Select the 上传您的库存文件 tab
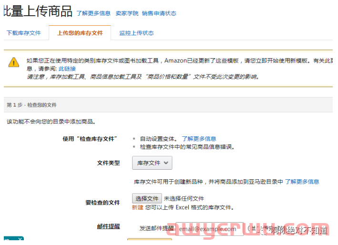This screenshot has width=338, height=245. click(x=80, y=33)
